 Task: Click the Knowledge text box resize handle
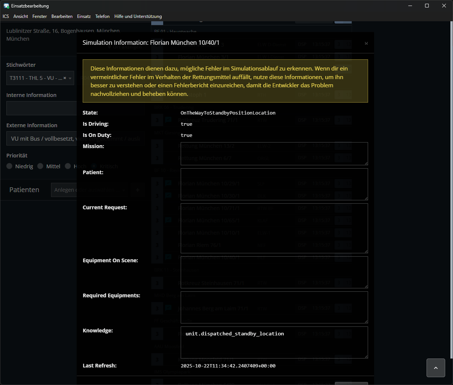click(366, 356)
